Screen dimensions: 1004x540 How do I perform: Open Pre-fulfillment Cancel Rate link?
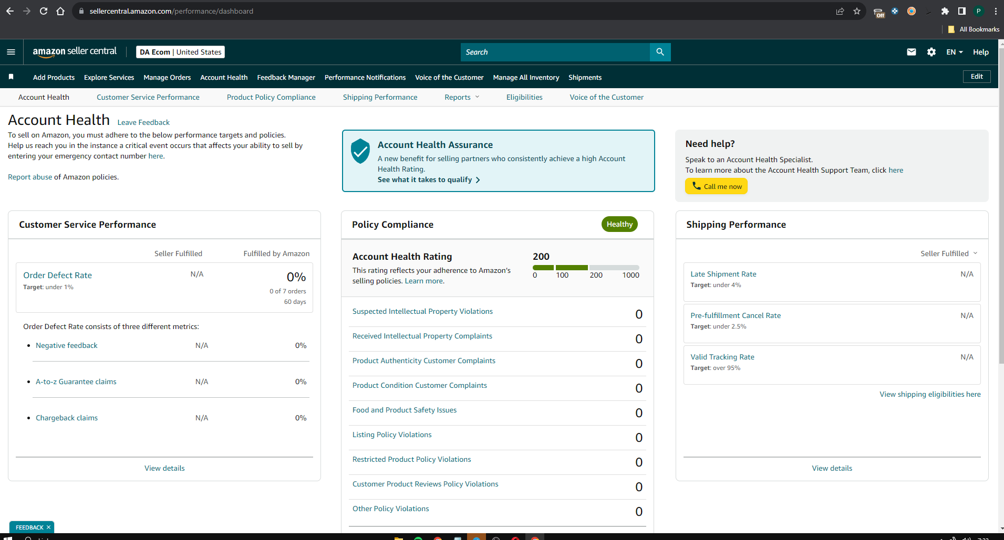click(736, 315)
